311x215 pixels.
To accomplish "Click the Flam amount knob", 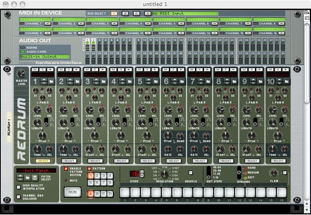I will point(274,173).
